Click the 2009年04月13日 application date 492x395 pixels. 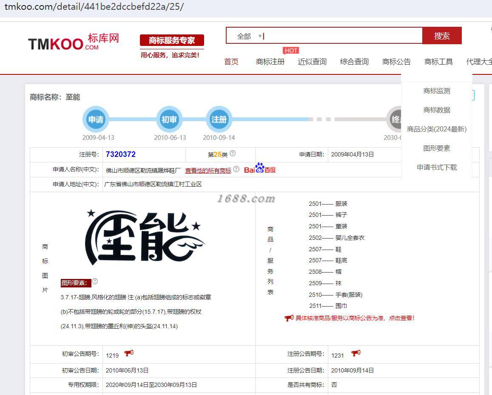[353, 154]
